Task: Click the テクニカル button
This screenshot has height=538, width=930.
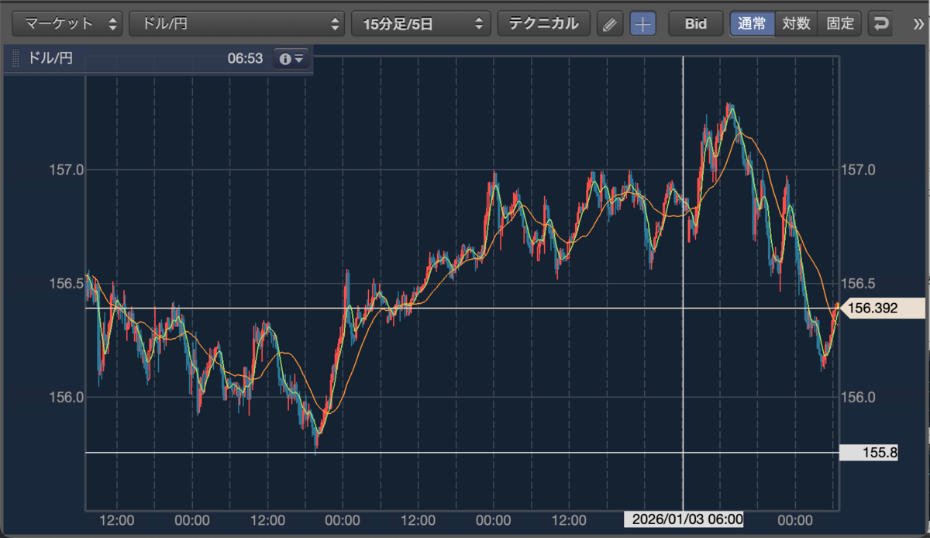Action: pos(543,23)
